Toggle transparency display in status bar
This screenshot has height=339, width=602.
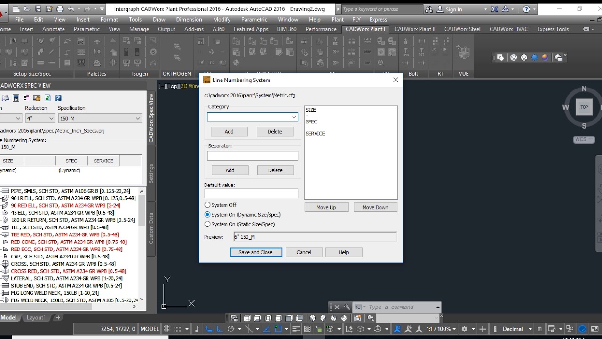point(308,329)
